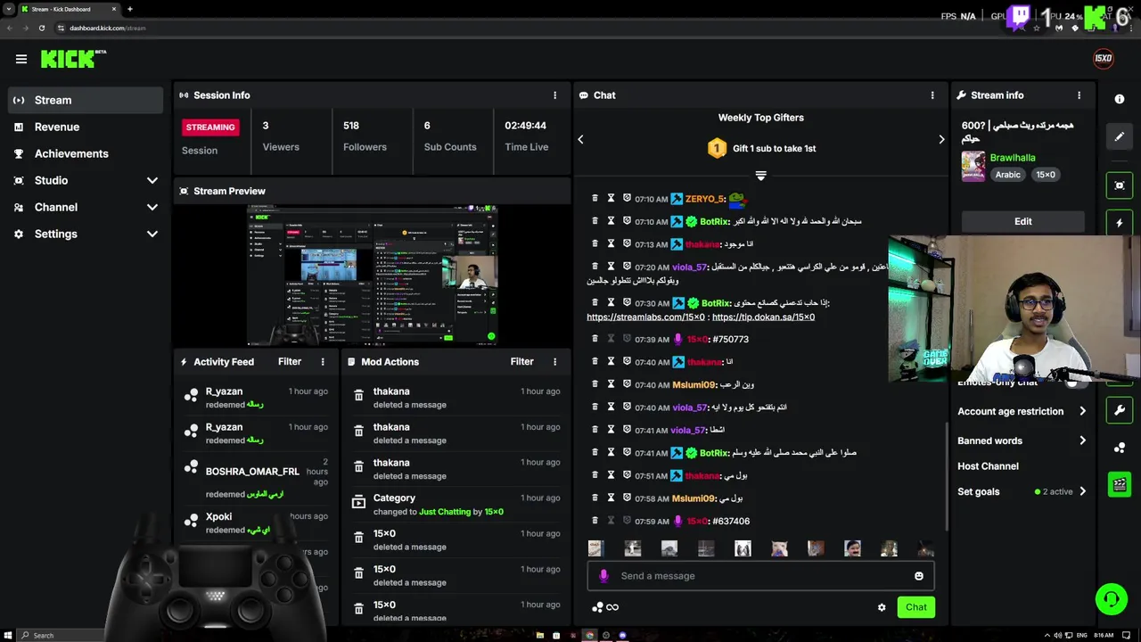This screenshot has height=642, width=1141.
Task: Delete Mslumi09's 07:40 AM message
Action: point(595,384)
